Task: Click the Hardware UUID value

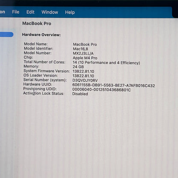Action: pyautogui.click(x=114, y=85)
